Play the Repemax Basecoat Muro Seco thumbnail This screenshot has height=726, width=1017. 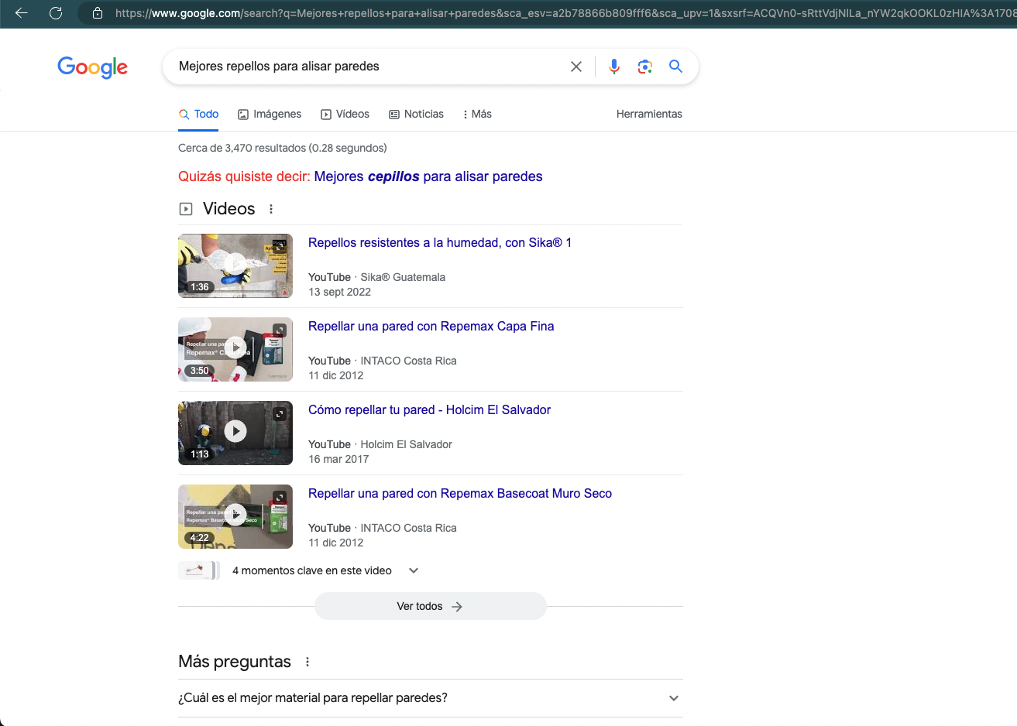[x=235, y=516]
